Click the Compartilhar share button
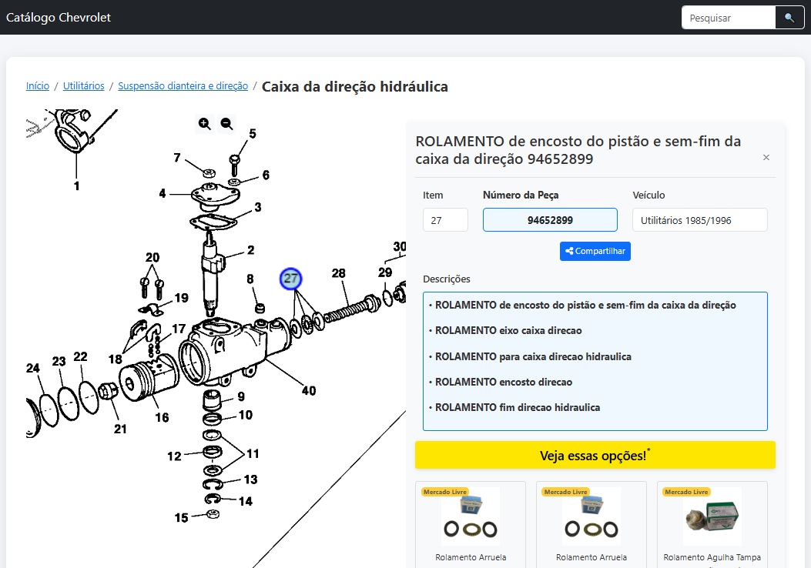This screenshot has height=568, width=811. [595, 251]
